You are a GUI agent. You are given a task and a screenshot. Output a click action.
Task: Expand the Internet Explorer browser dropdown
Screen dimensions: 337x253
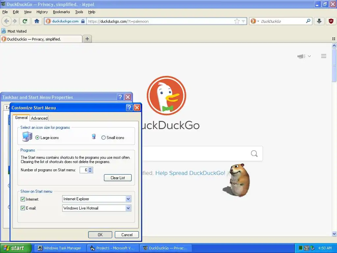point(128,199)
